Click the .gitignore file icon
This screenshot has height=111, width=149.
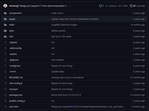[5, 60]
